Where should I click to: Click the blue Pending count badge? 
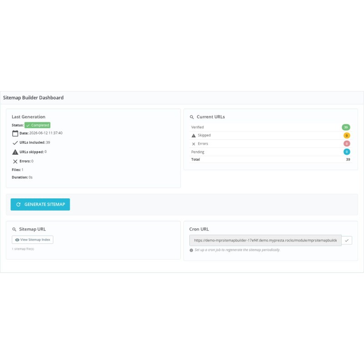coord(347,152)
